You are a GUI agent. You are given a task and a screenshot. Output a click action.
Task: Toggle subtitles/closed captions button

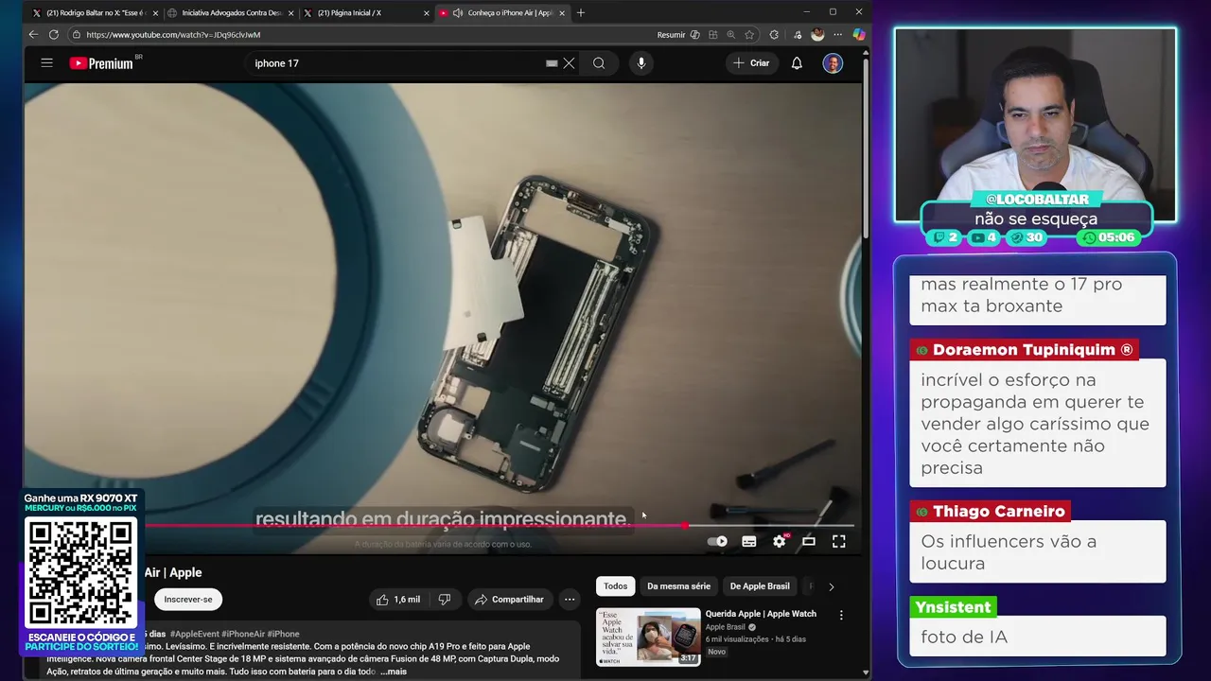tap(748, 541)
